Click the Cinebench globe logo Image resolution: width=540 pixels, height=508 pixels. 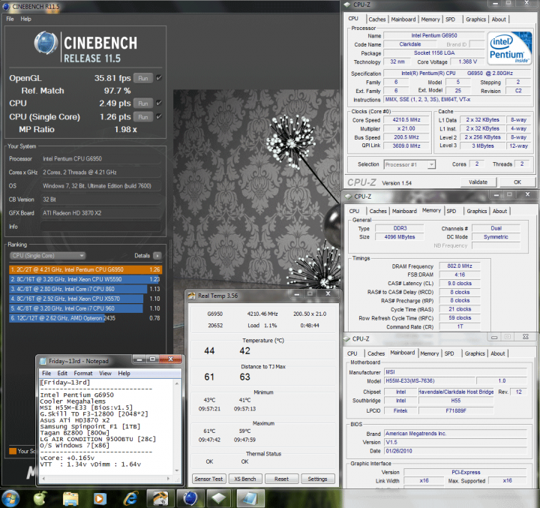point(46,43)
